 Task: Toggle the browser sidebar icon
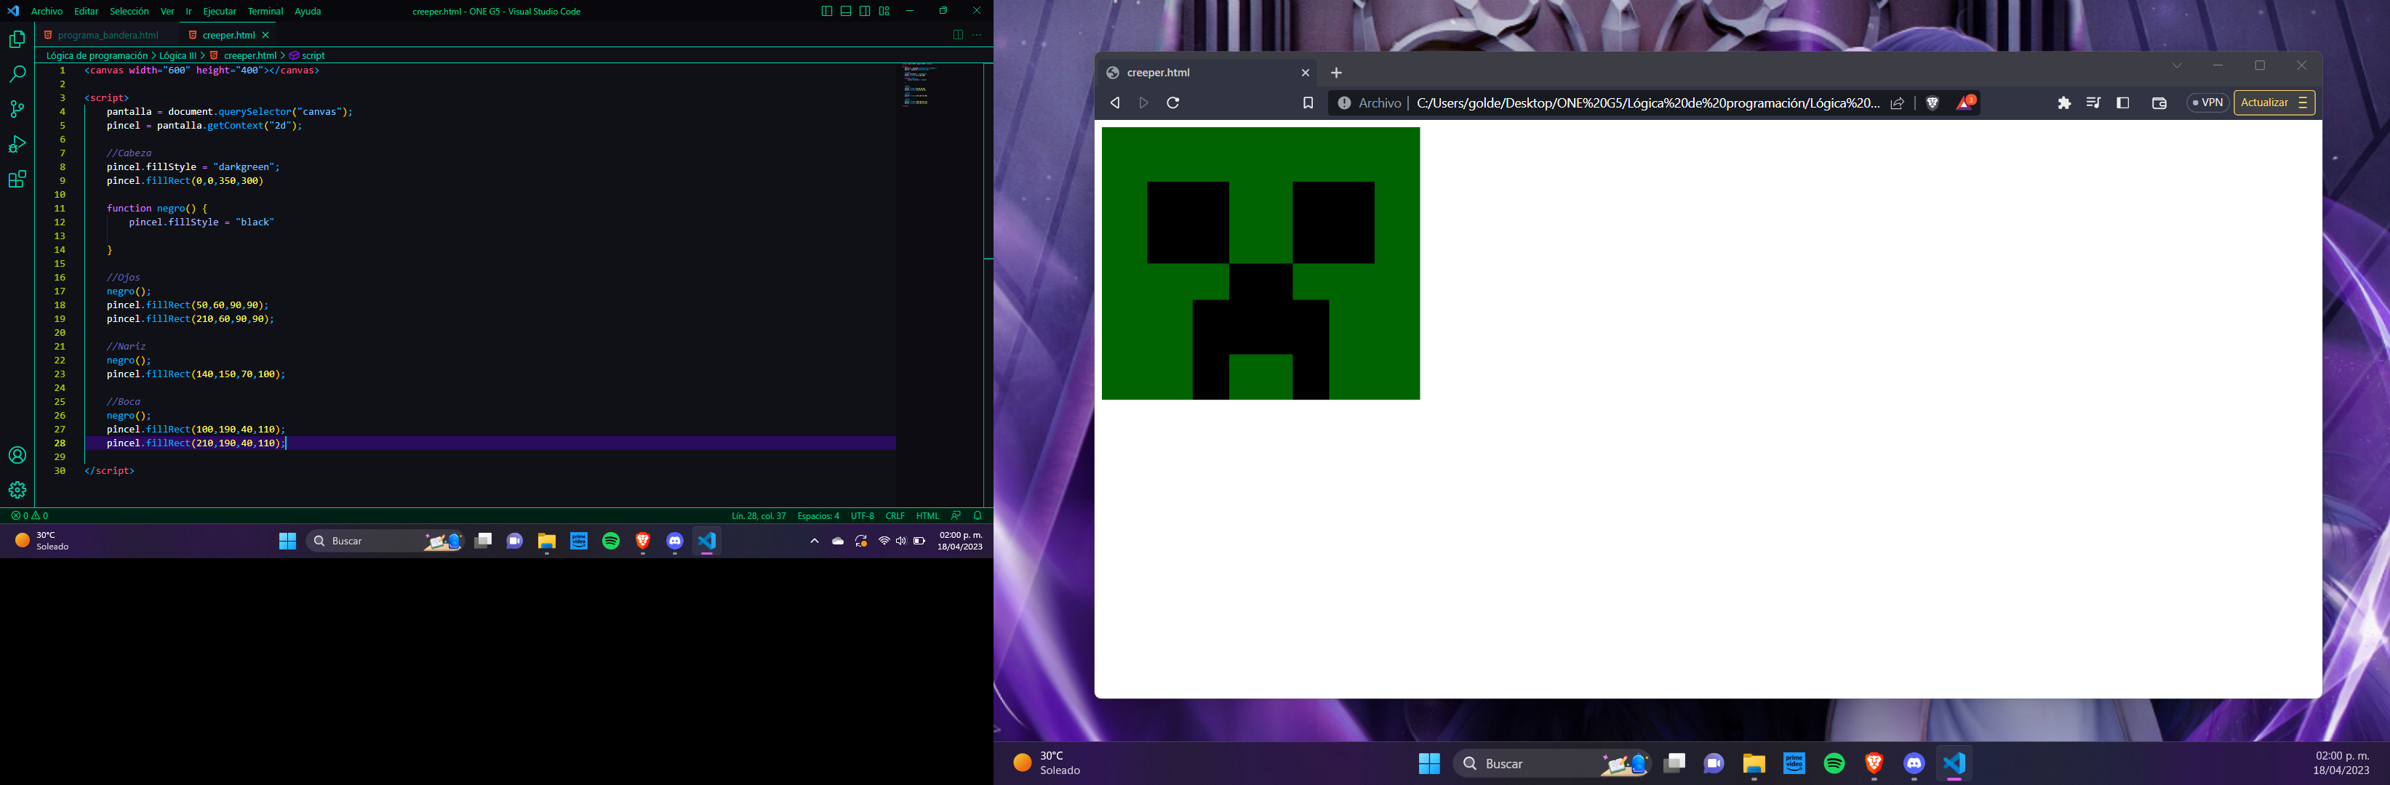[x=2123, y=103]
